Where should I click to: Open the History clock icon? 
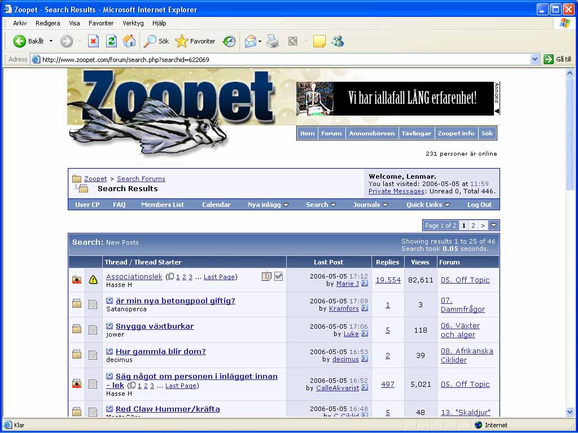[229, 41]
